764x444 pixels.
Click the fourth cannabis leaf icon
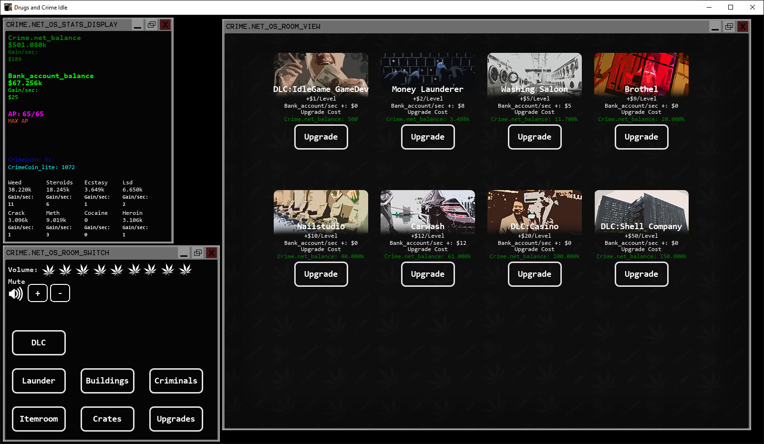point(100,270)
